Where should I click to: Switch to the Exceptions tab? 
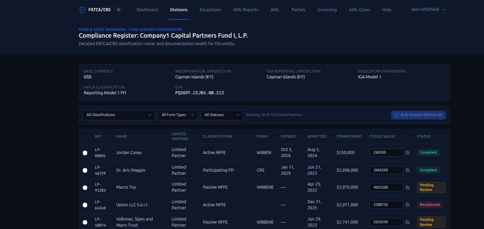click(x=210, y=10)
